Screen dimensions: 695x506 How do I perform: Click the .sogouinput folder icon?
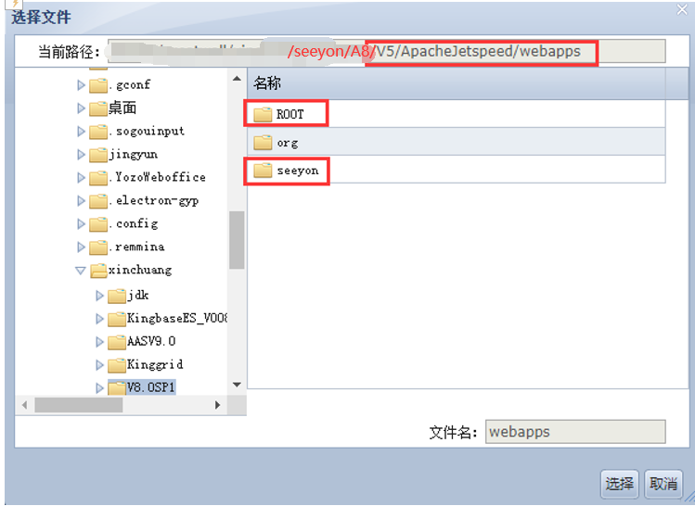pyautogui.click(x=98, y=132)
